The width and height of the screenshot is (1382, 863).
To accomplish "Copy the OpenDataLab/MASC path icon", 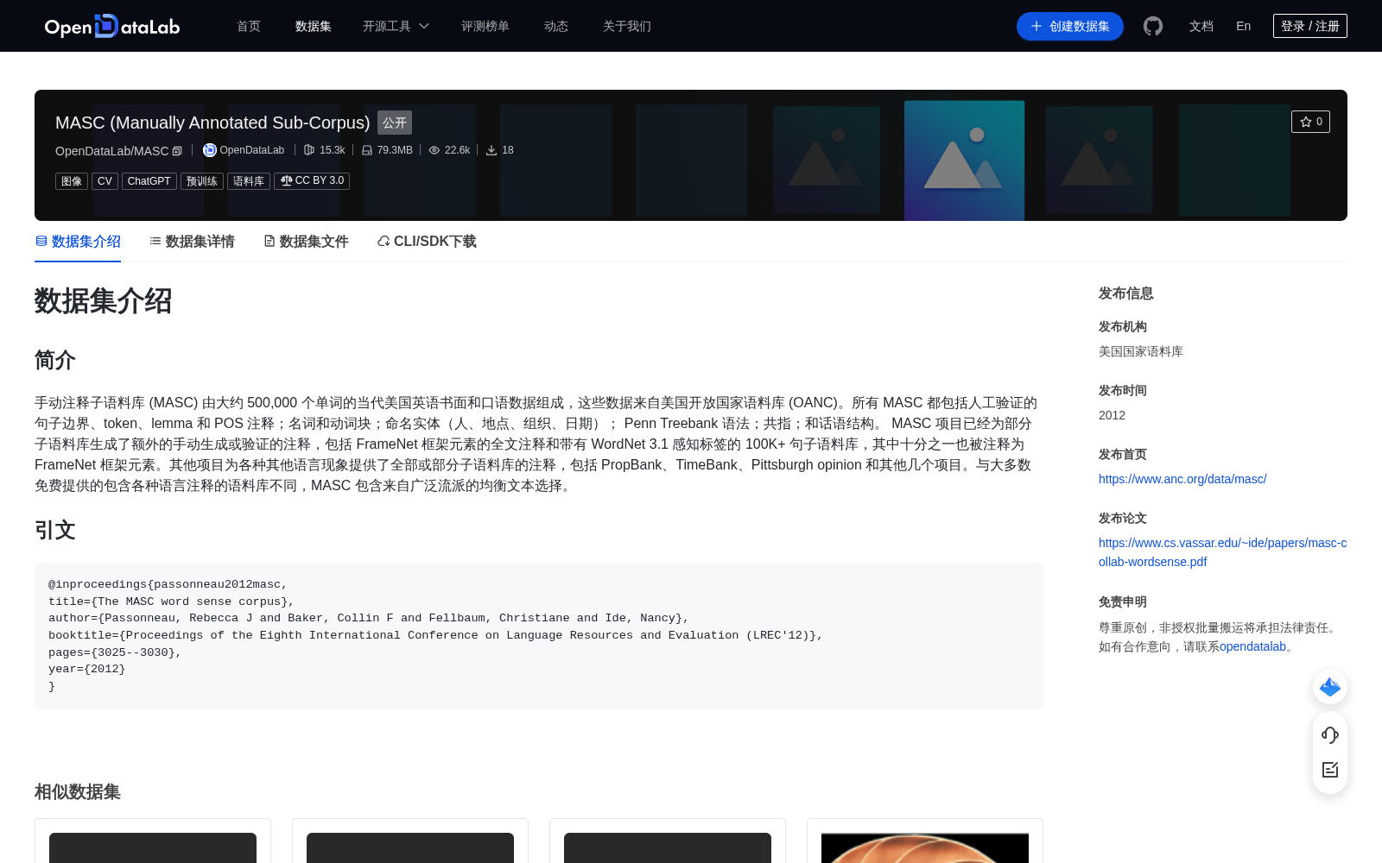I will click(177, 151).
